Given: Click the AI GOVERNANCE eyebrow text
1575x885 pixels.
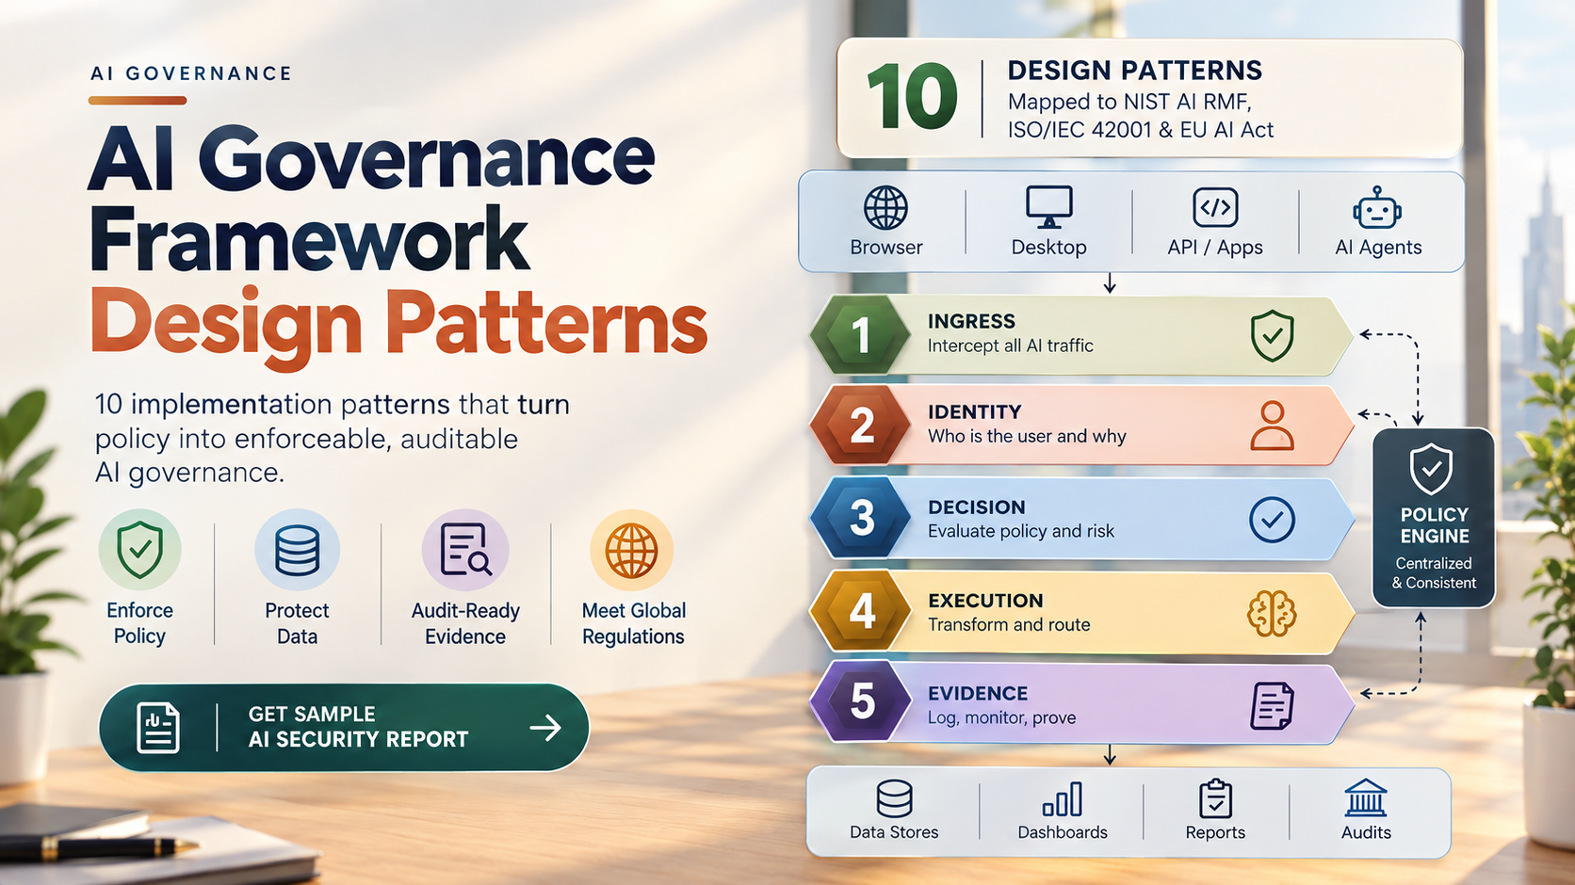Looking at the screenshot, I should coord(191,73).
